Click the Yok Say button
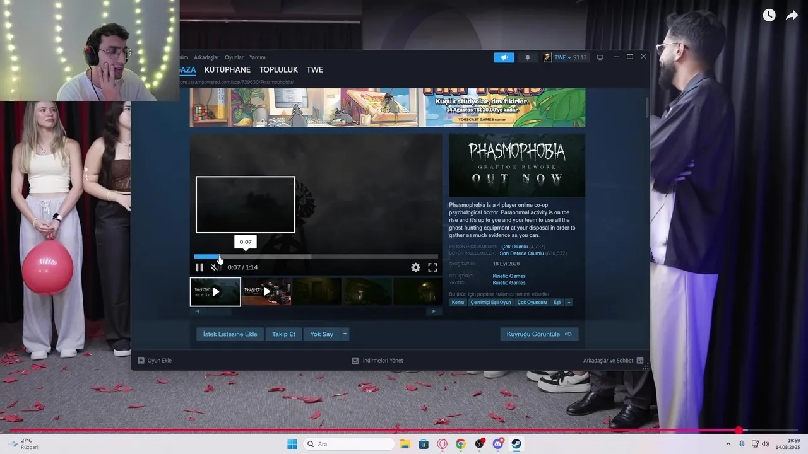 321,334
